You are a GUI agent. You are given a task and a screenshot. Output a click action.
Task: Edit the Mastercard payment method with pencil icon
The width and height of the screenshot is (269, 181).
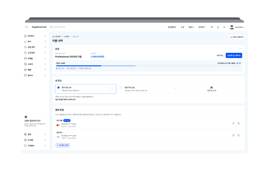233,123
